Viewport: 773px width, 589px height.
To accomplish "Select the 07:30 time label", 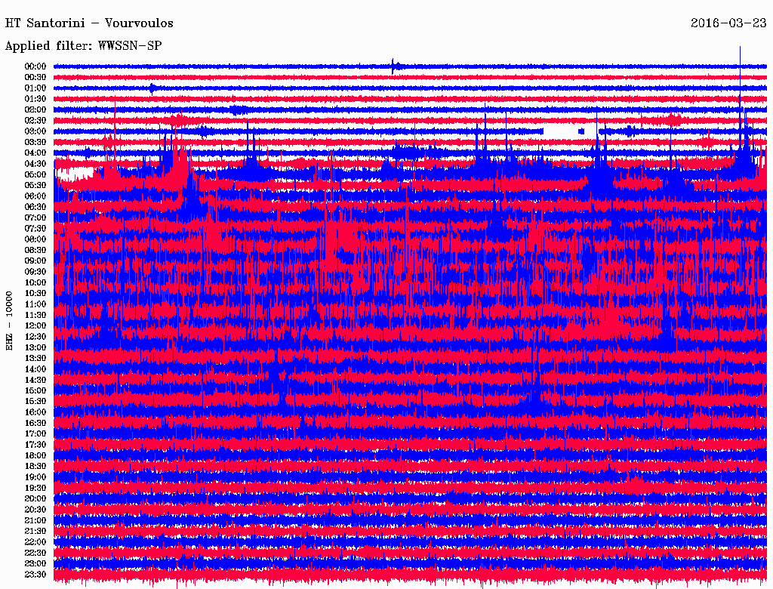I will 35,229.
